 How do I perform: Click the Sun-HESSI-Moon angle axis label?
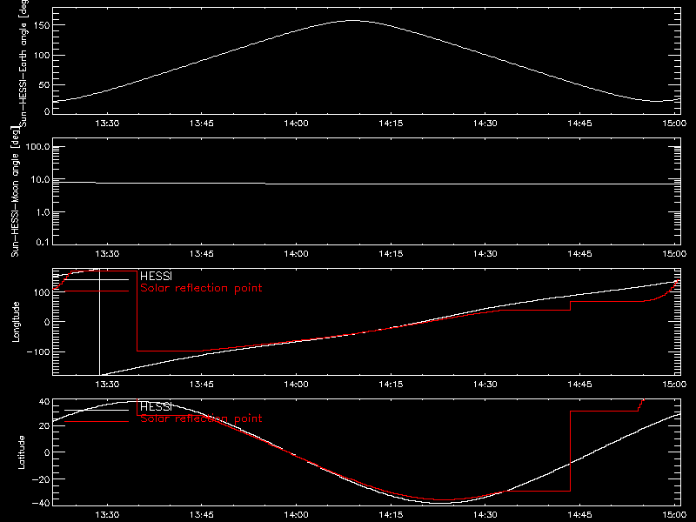click(15, 191)
